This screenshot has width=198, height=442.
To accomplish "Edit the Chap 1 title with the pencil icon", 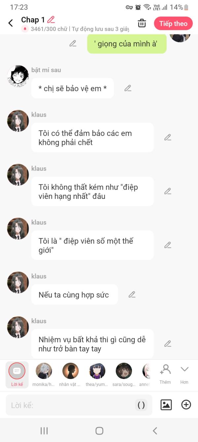I will coord(51,20).
